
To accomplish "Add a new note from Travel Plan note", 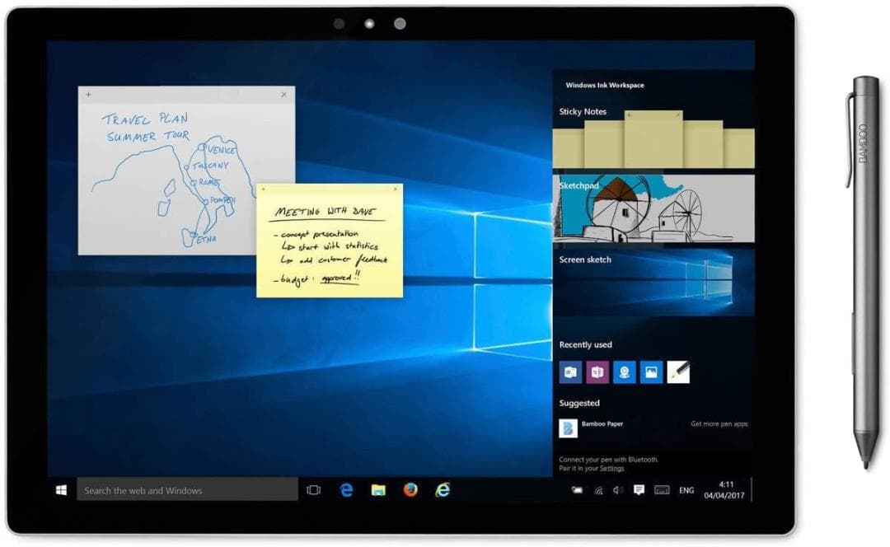I will coord(89,95).
